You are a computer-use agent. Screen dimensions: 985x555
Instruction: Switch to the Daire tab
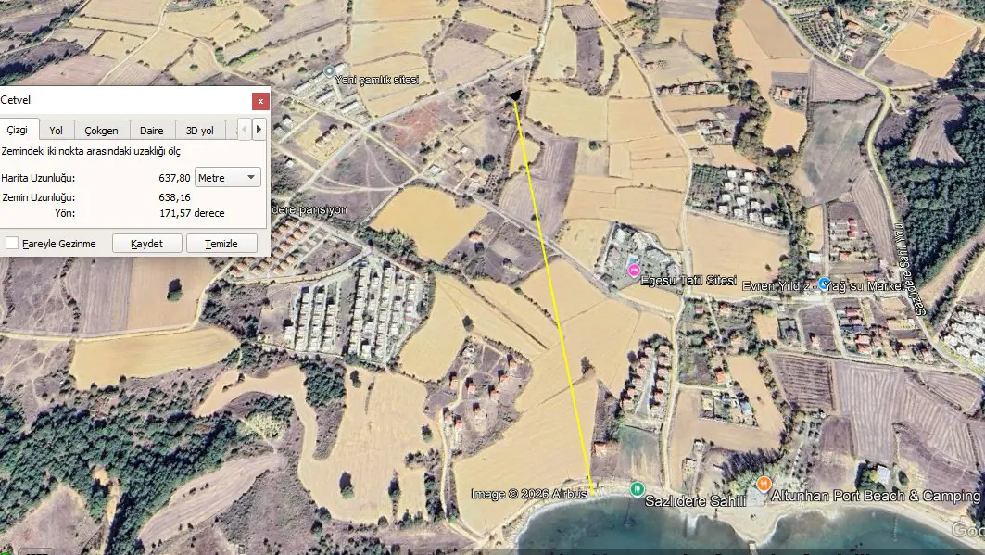coord(151,131)
